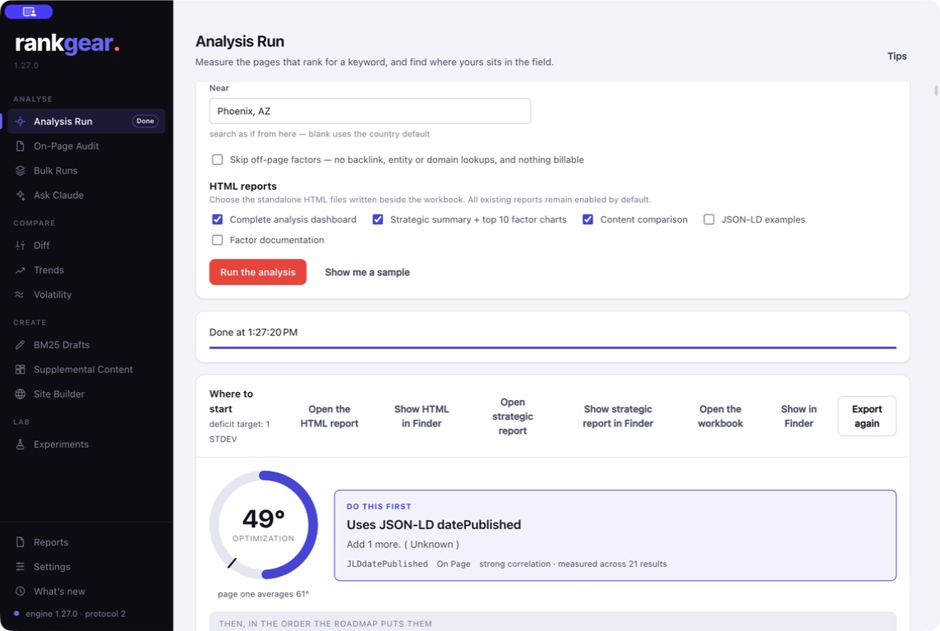Click the rankgear logo

tap(67, 44)
